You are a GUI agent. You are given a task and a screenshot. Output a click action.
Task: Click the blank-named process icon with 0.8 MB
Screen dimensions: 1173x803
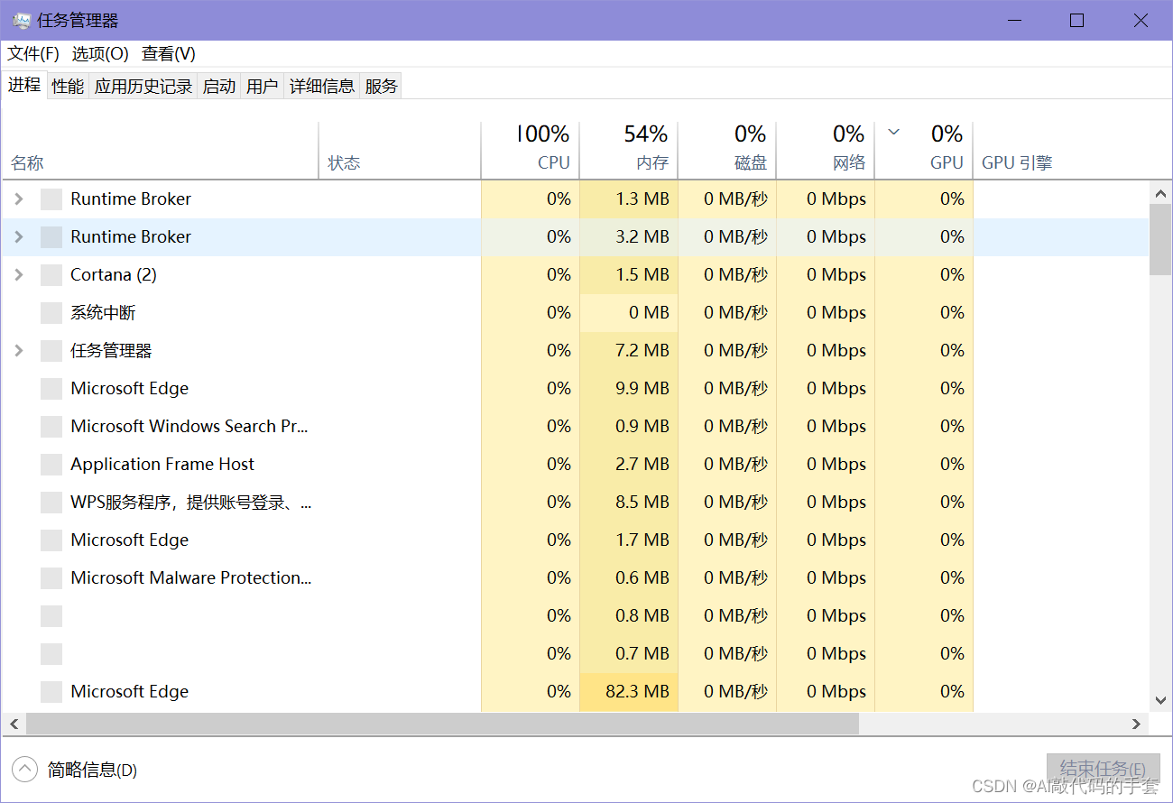[x=51, y=616]
